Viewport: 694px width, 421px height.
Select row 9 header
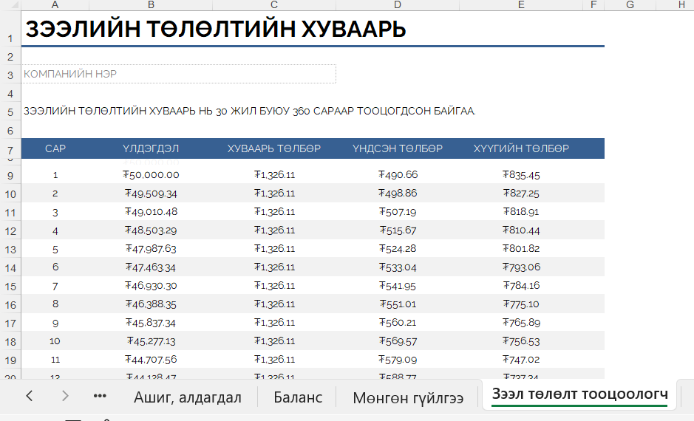coord(10,176)
